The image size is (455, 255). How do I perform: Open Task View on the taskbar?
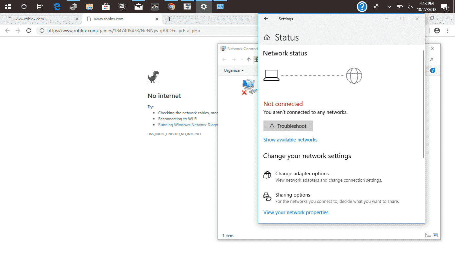pos(40,6)
